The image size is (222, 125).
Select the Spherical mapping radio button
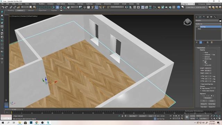(203, 57)
